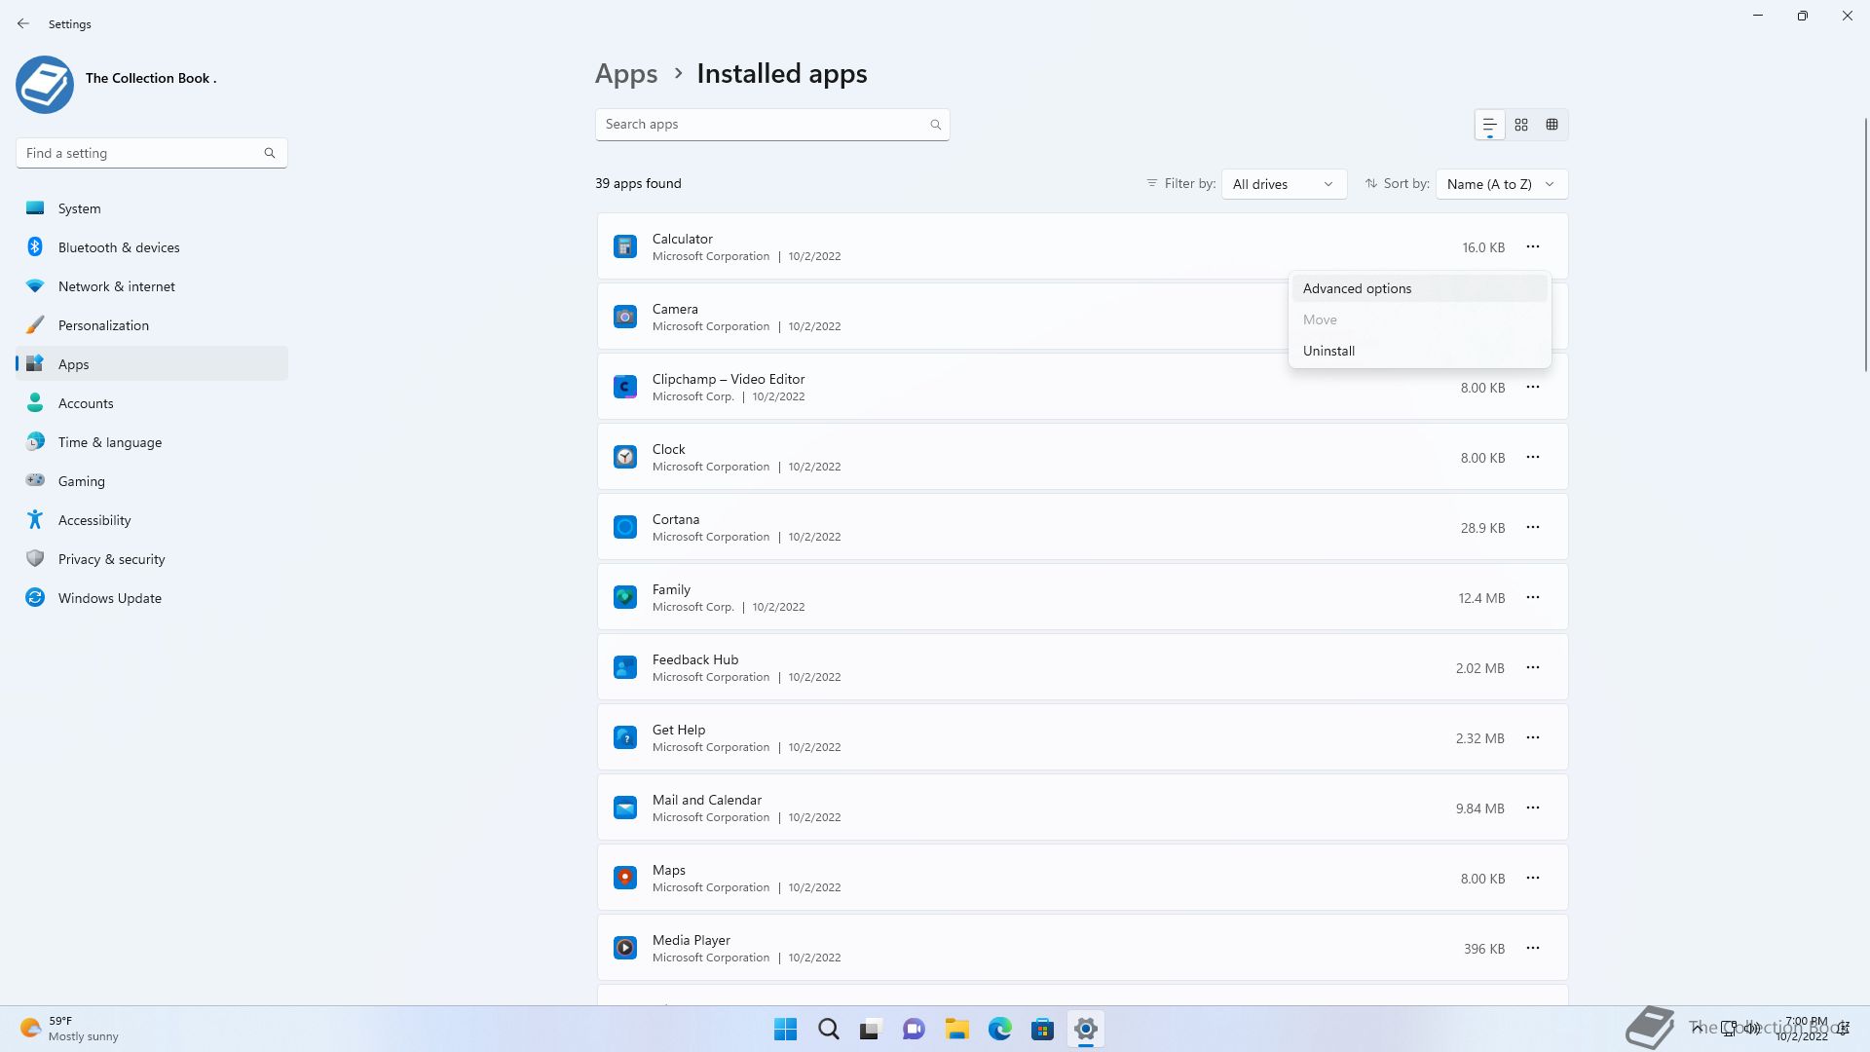The height and width of the screenshot is (1052, 1870).
Task: Switch to table view layout
Action: click(x=1552, y=125)
